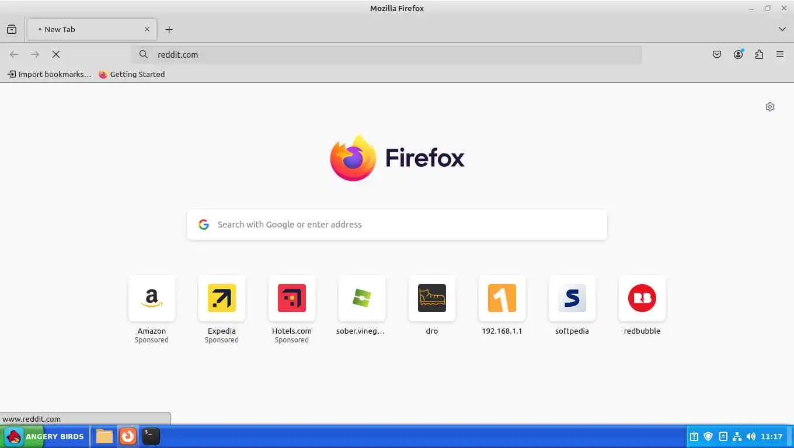Click the address bar search magnifier icon
Screen dimensions: 794x448
pyautogui.click(x=143, y=54)
